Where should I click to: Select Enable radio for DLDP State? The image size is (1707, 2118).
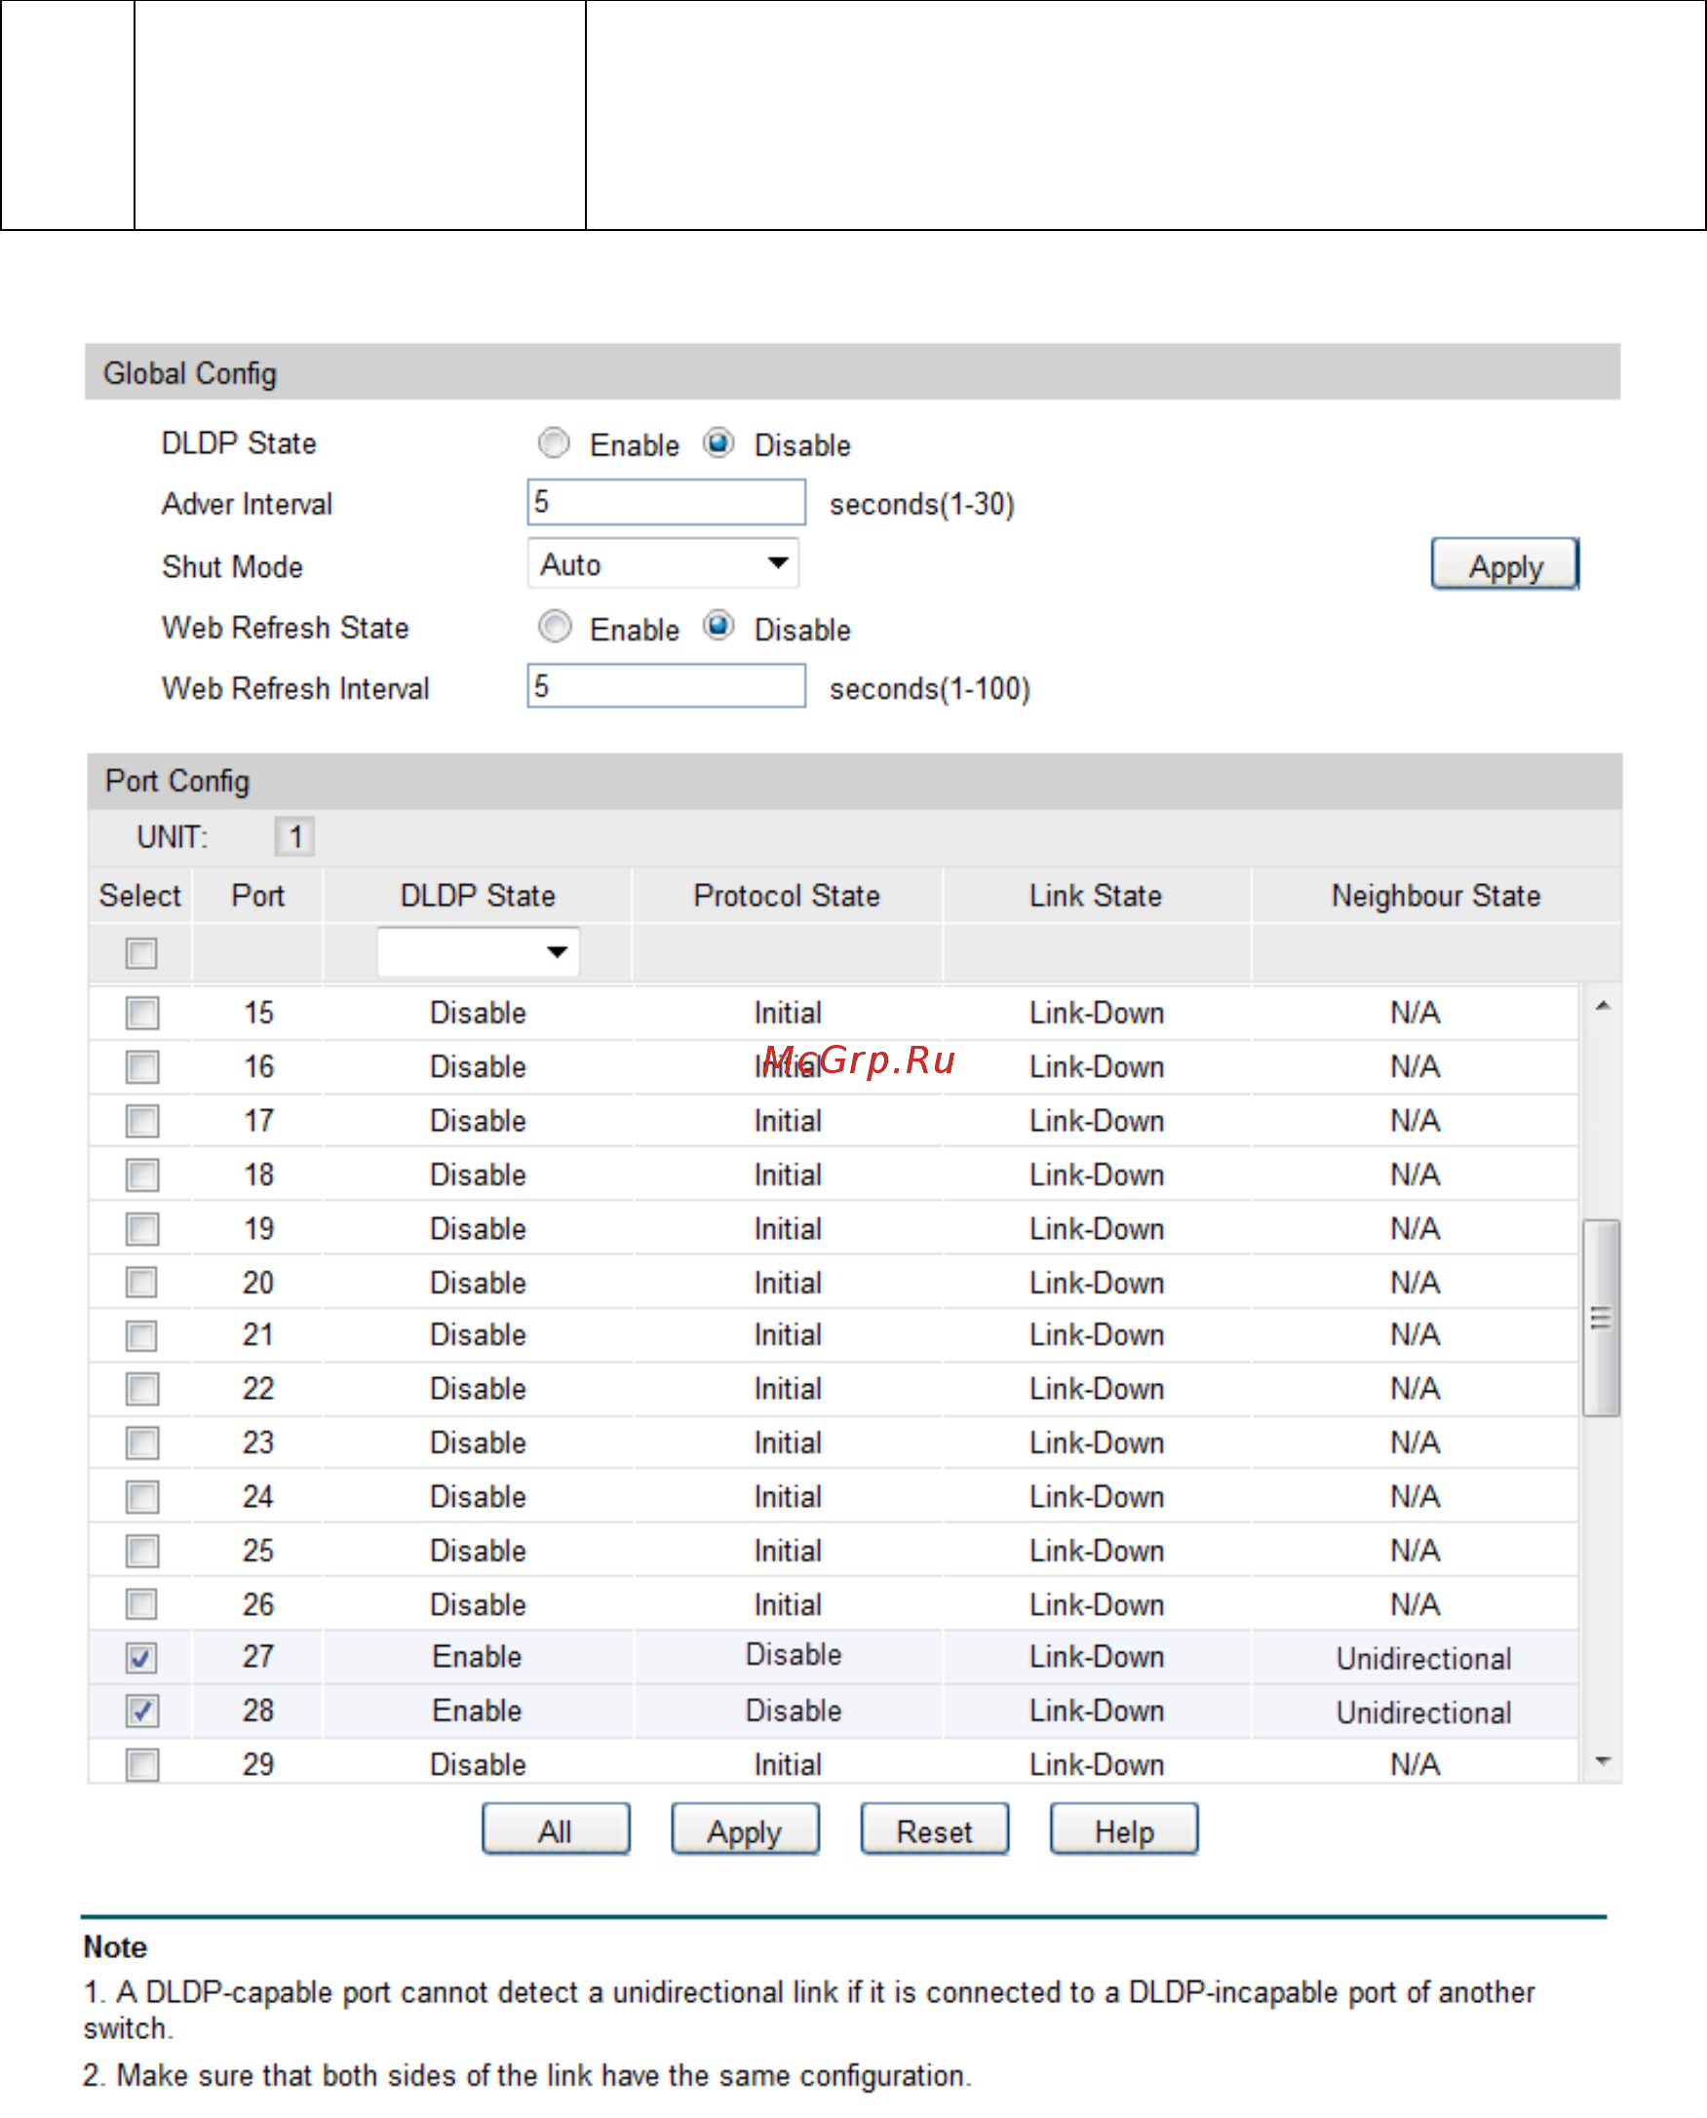tap(554, 443)
